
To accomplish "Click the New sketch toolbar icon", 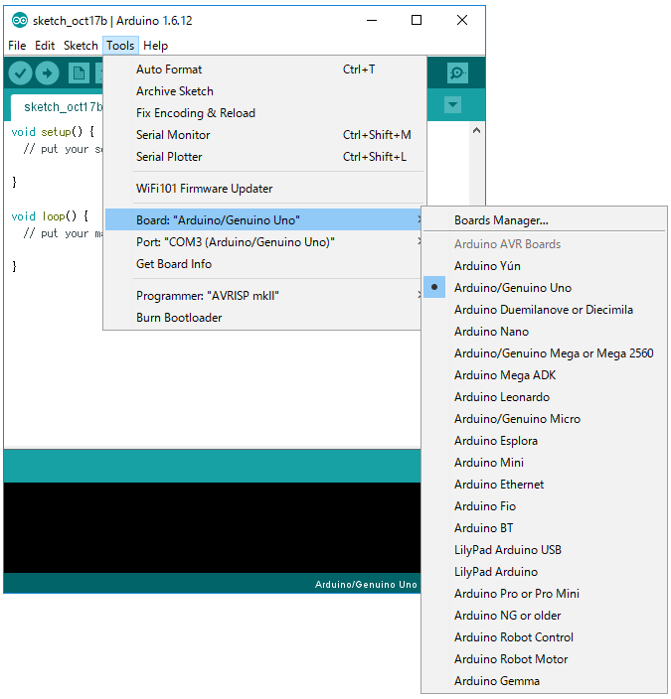I will click(x=79, y=73).
